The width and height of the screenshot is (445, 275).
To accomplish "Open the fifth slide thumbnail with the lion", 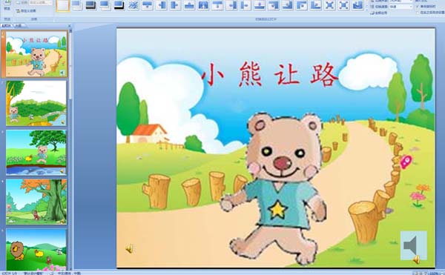I will 36,250.
